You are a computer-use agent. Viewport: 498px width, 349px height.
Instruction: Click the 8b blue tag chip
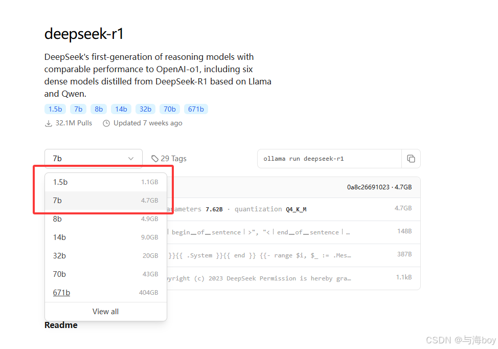99,109
